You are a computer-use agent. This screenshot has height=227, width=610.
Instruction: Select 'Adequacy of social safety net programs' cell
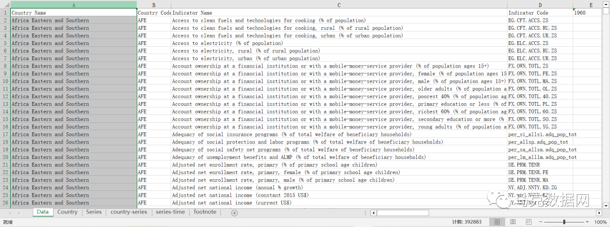point(339,149)
